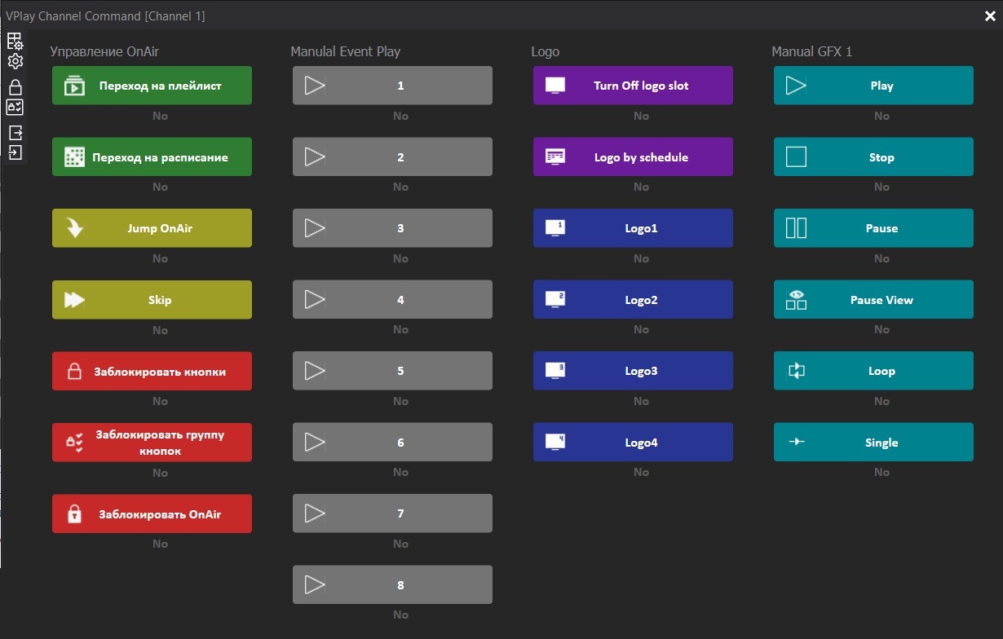Screen dimensions: 1003x639
Task: Click the Переход на плейлист button
Action: (x=152, y=86)
